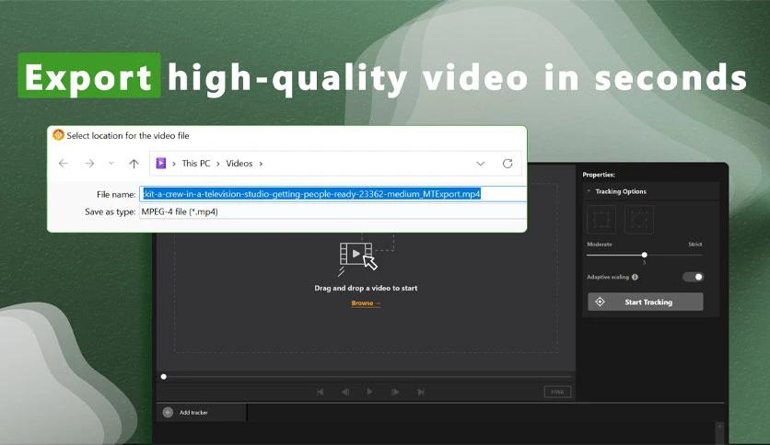
Task: Click the Add tracker plus icon
Action: point(168,413)
